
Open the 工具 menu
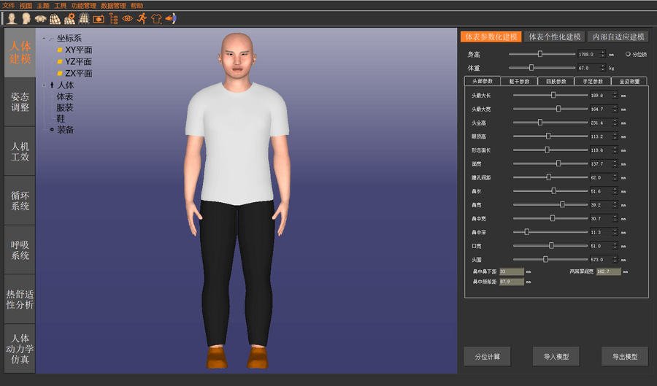60,5
